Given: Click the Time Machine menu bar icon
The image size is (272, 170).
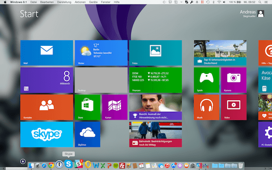Looking at the screenshot, I should tap(208, 2).
